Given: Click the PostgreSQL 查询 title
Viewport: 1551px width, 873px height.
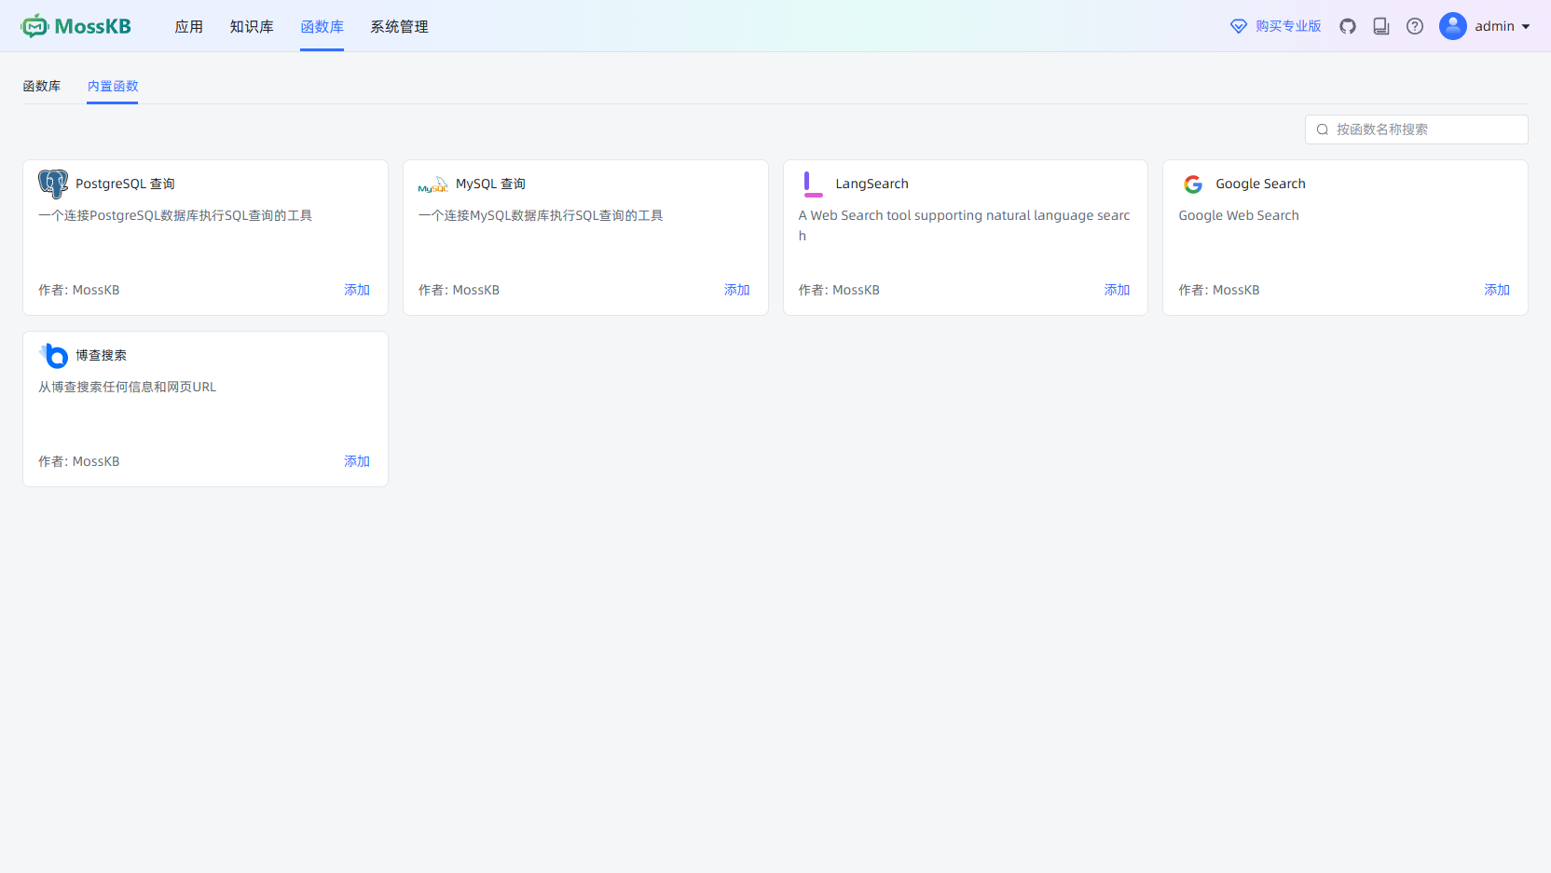Looking at the screenshot, I should [125, 184].
